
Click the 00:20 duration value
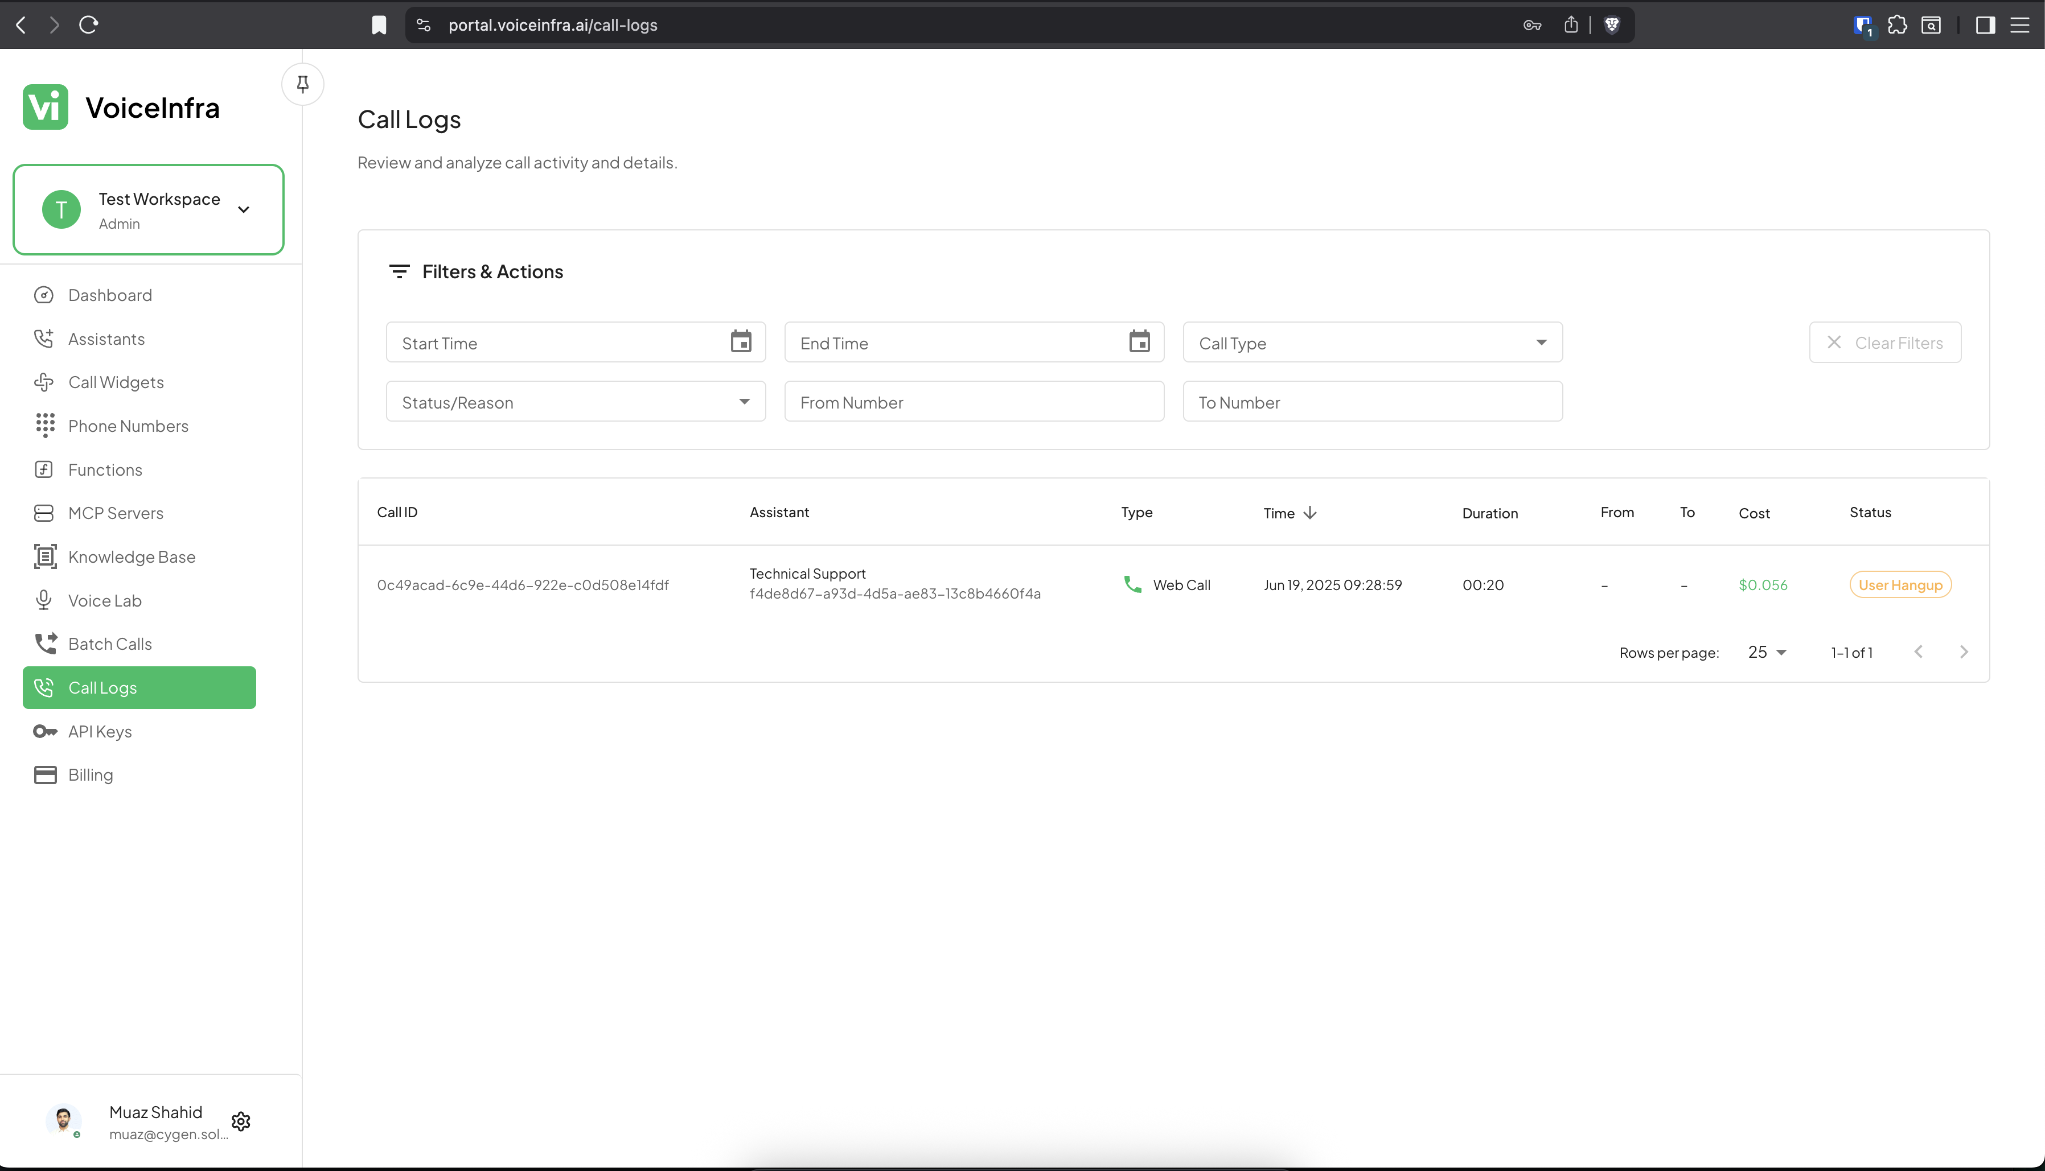[x=1483, y=585]
